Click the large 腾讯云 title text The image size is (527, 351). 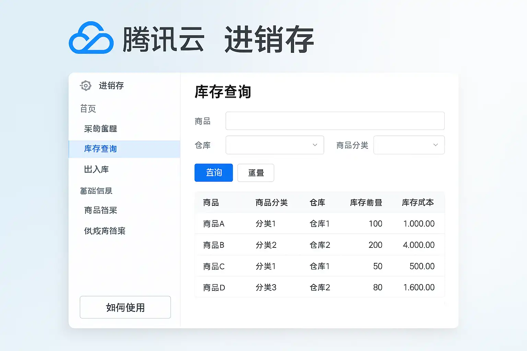tap(164, 39)
